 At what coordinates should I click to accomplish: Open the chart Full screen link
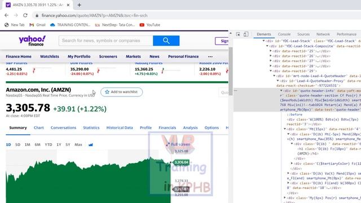178,144
